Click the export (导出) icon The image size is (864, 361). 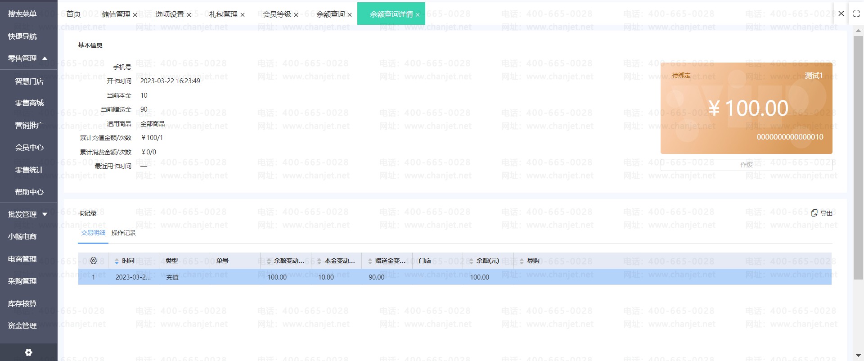click(x=814, y=213)
